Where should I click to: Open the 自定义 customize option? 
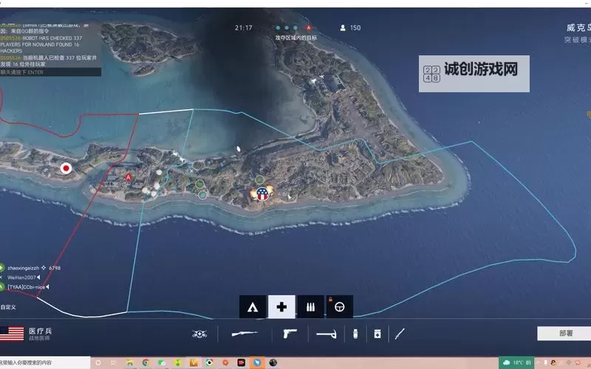pyautogui.click(x=8, y=307)
